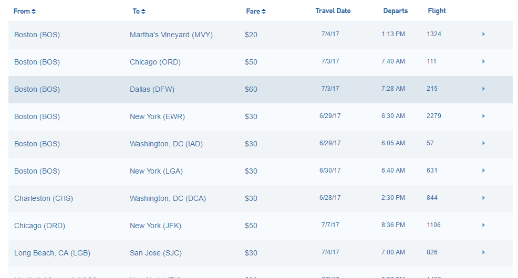Sort the table by To column
Viewport: 518px width, 278px height.
139,11
